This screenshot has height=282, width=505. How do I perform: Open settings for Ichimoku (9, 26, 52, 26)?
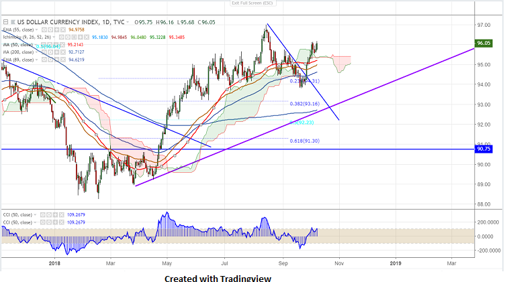[x=68, y=38]
